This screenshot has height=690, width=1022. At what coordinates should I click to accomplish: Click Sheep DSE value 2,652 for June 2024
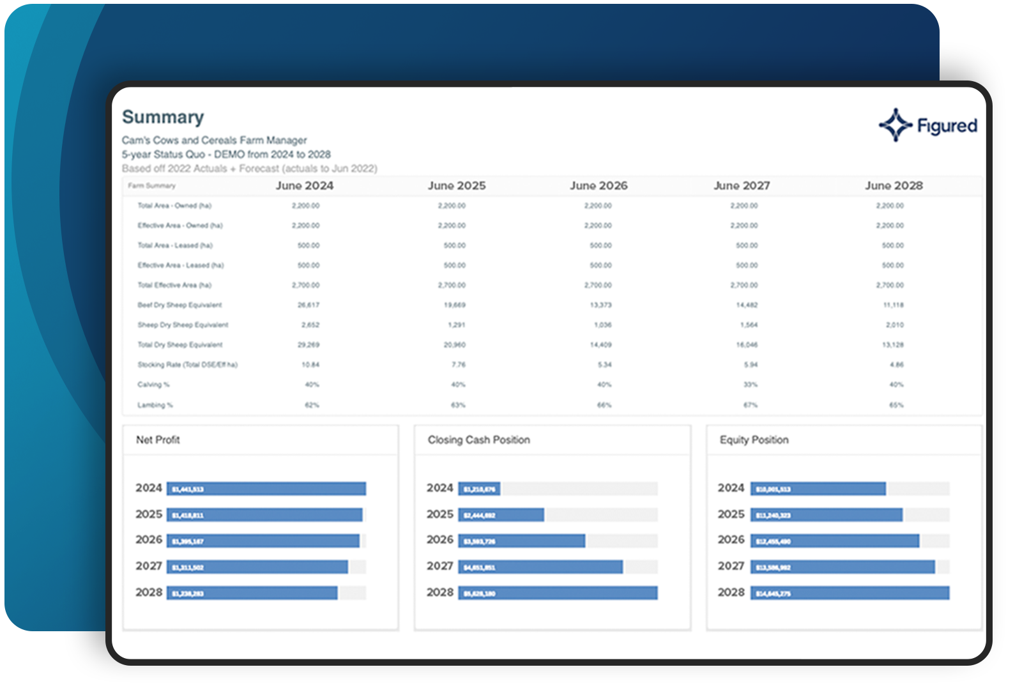pos(310,325)
